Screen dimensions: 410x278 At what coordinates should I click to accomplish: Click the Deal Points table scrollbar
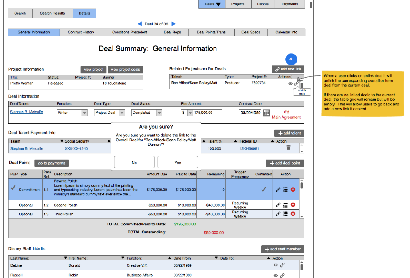click(302, 198)
